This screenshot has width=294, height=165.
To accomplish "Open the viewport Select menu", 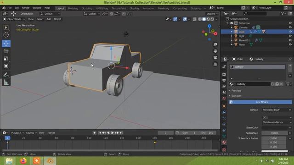I will point(40,19).
